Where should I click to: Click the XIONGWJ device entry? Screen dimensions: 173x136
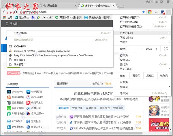(x=60, y=46)
